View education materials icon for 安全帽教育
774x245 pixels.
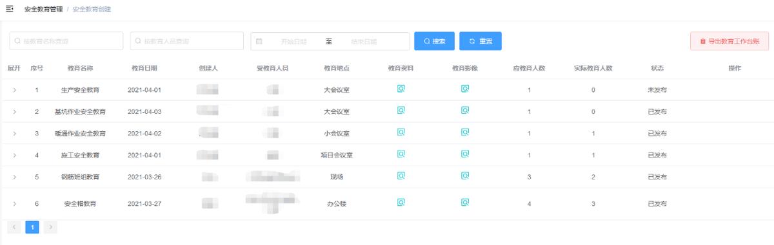pyautogui.click(x=401, y=203)
